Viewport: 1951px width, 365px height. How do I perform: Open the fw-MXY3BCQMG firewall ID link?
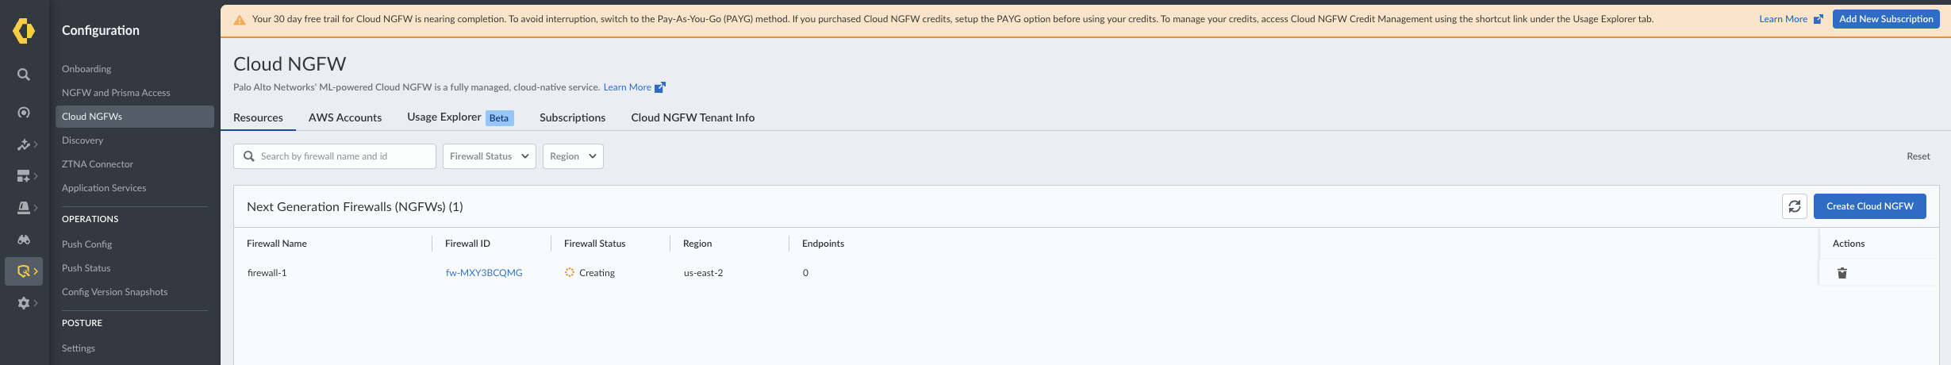(x=484, y=273)
